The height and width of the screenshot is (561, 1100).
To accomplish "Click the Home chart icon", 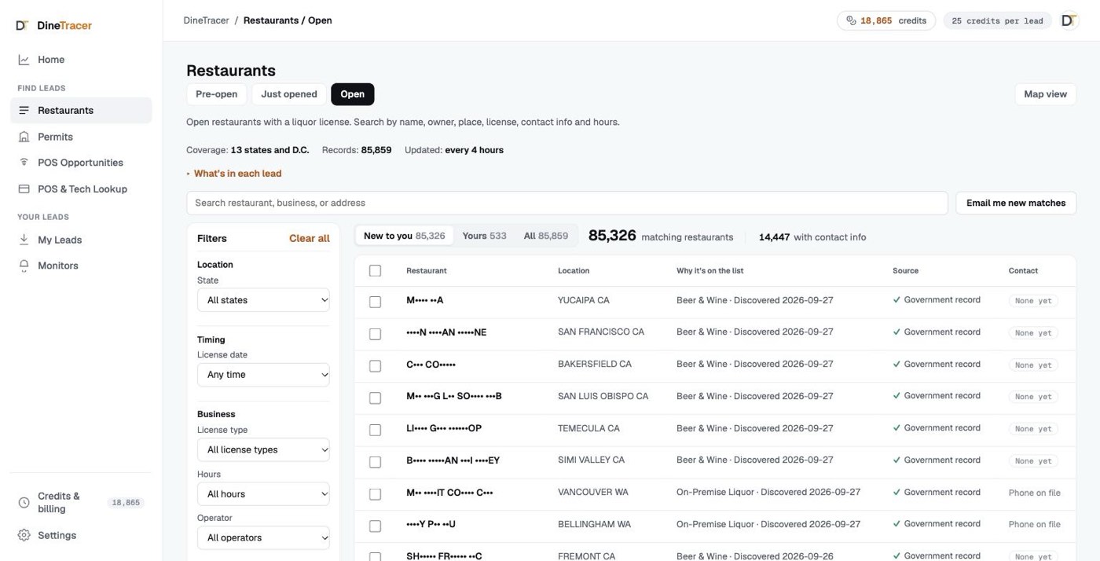I will click(24, 60).
